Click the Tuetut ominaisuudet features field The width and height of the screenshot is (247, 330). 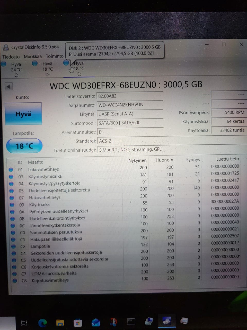pyautogui.click(x=172, y=150)
